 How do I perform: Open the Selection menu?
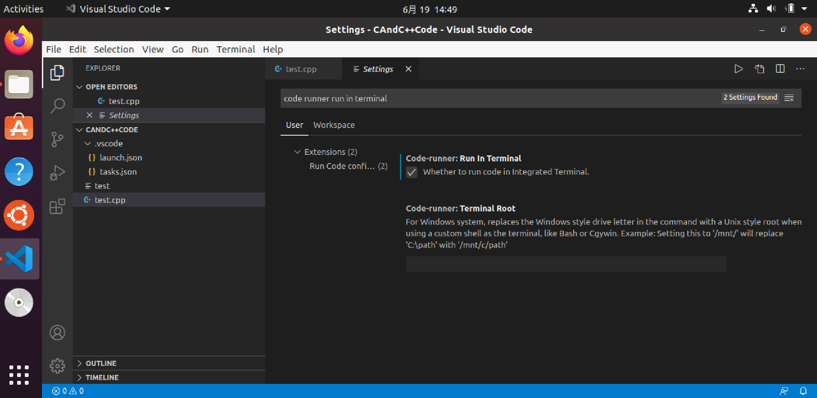point(114,49)
